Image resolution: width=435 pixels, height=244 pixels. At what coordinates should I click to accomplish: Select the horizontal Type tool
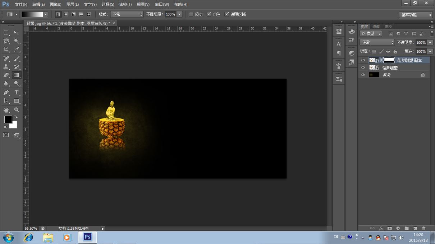17,93
